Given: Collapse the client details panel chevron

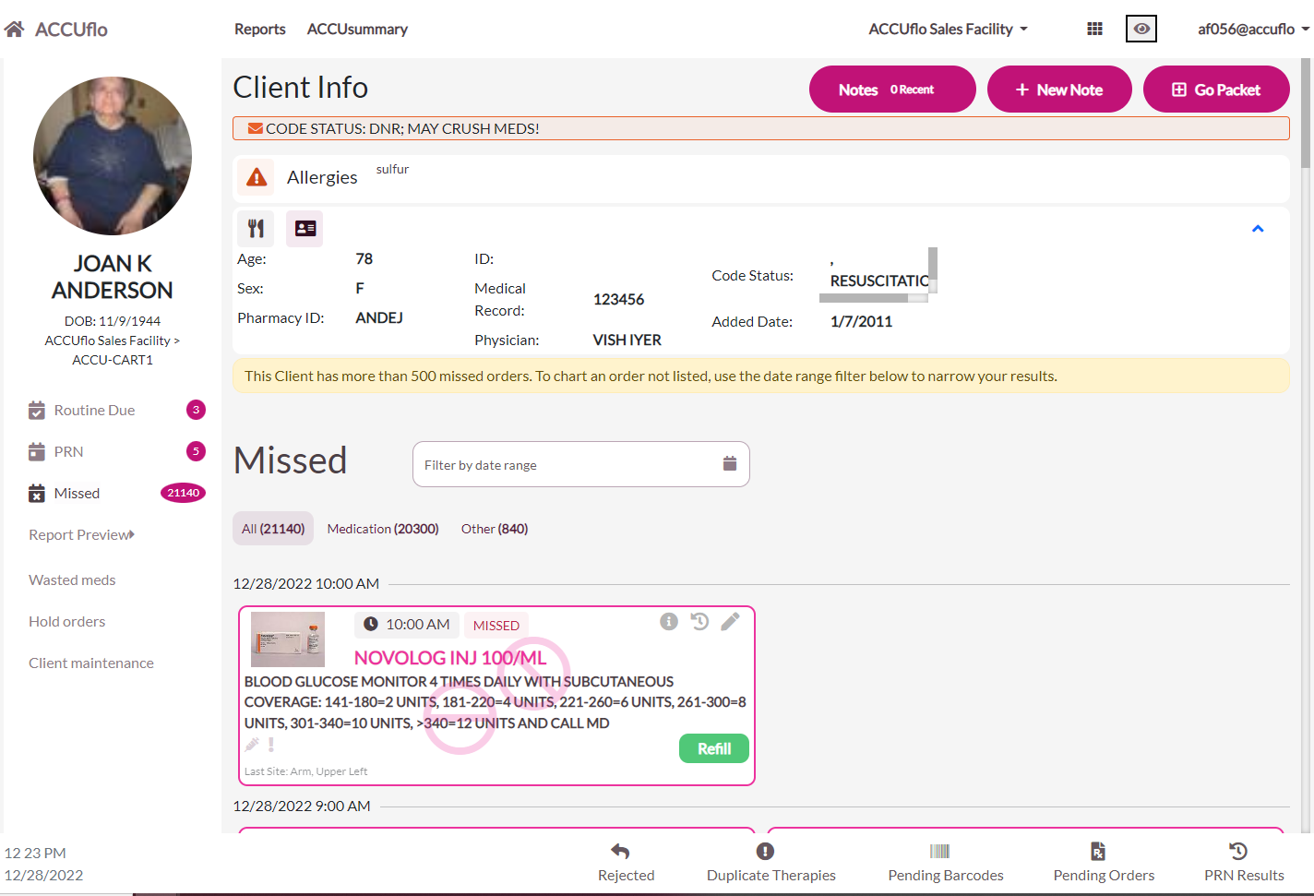Looking at the screenshot, I should (1257, 229).
